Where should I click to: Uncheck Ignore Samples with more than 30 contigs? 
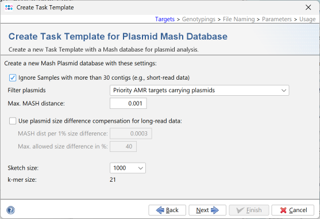pos(13,77)
